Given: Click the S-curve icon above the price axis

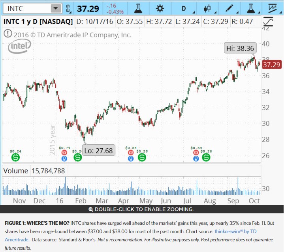Looking at the screenshot, I should [268, 22].
